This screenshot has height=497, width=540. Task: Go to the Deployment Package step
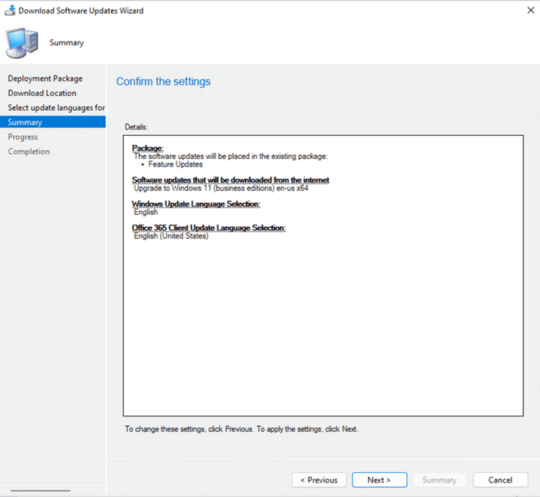tap(45, 78)
